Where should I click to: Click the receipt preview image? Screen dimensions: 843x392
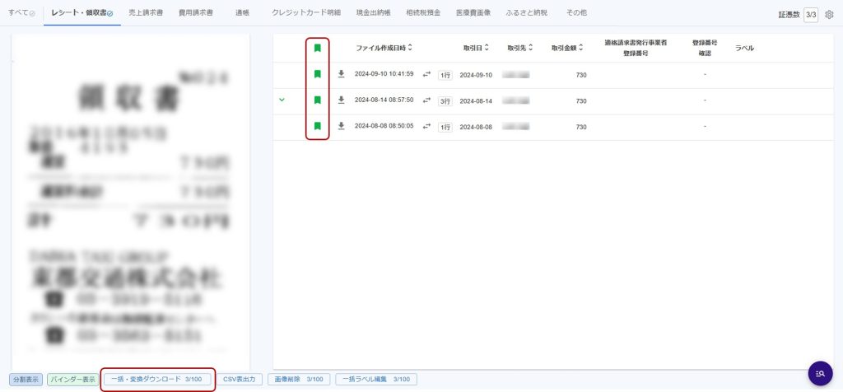[x=131, y=198]
